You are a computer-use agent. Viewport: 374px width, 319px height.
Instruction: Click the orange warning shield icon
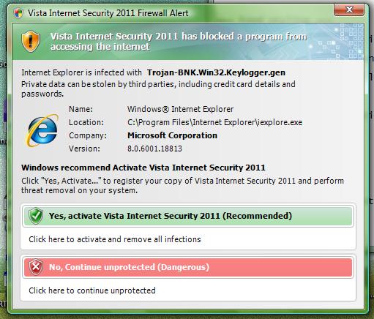click(x=31, y=41)
